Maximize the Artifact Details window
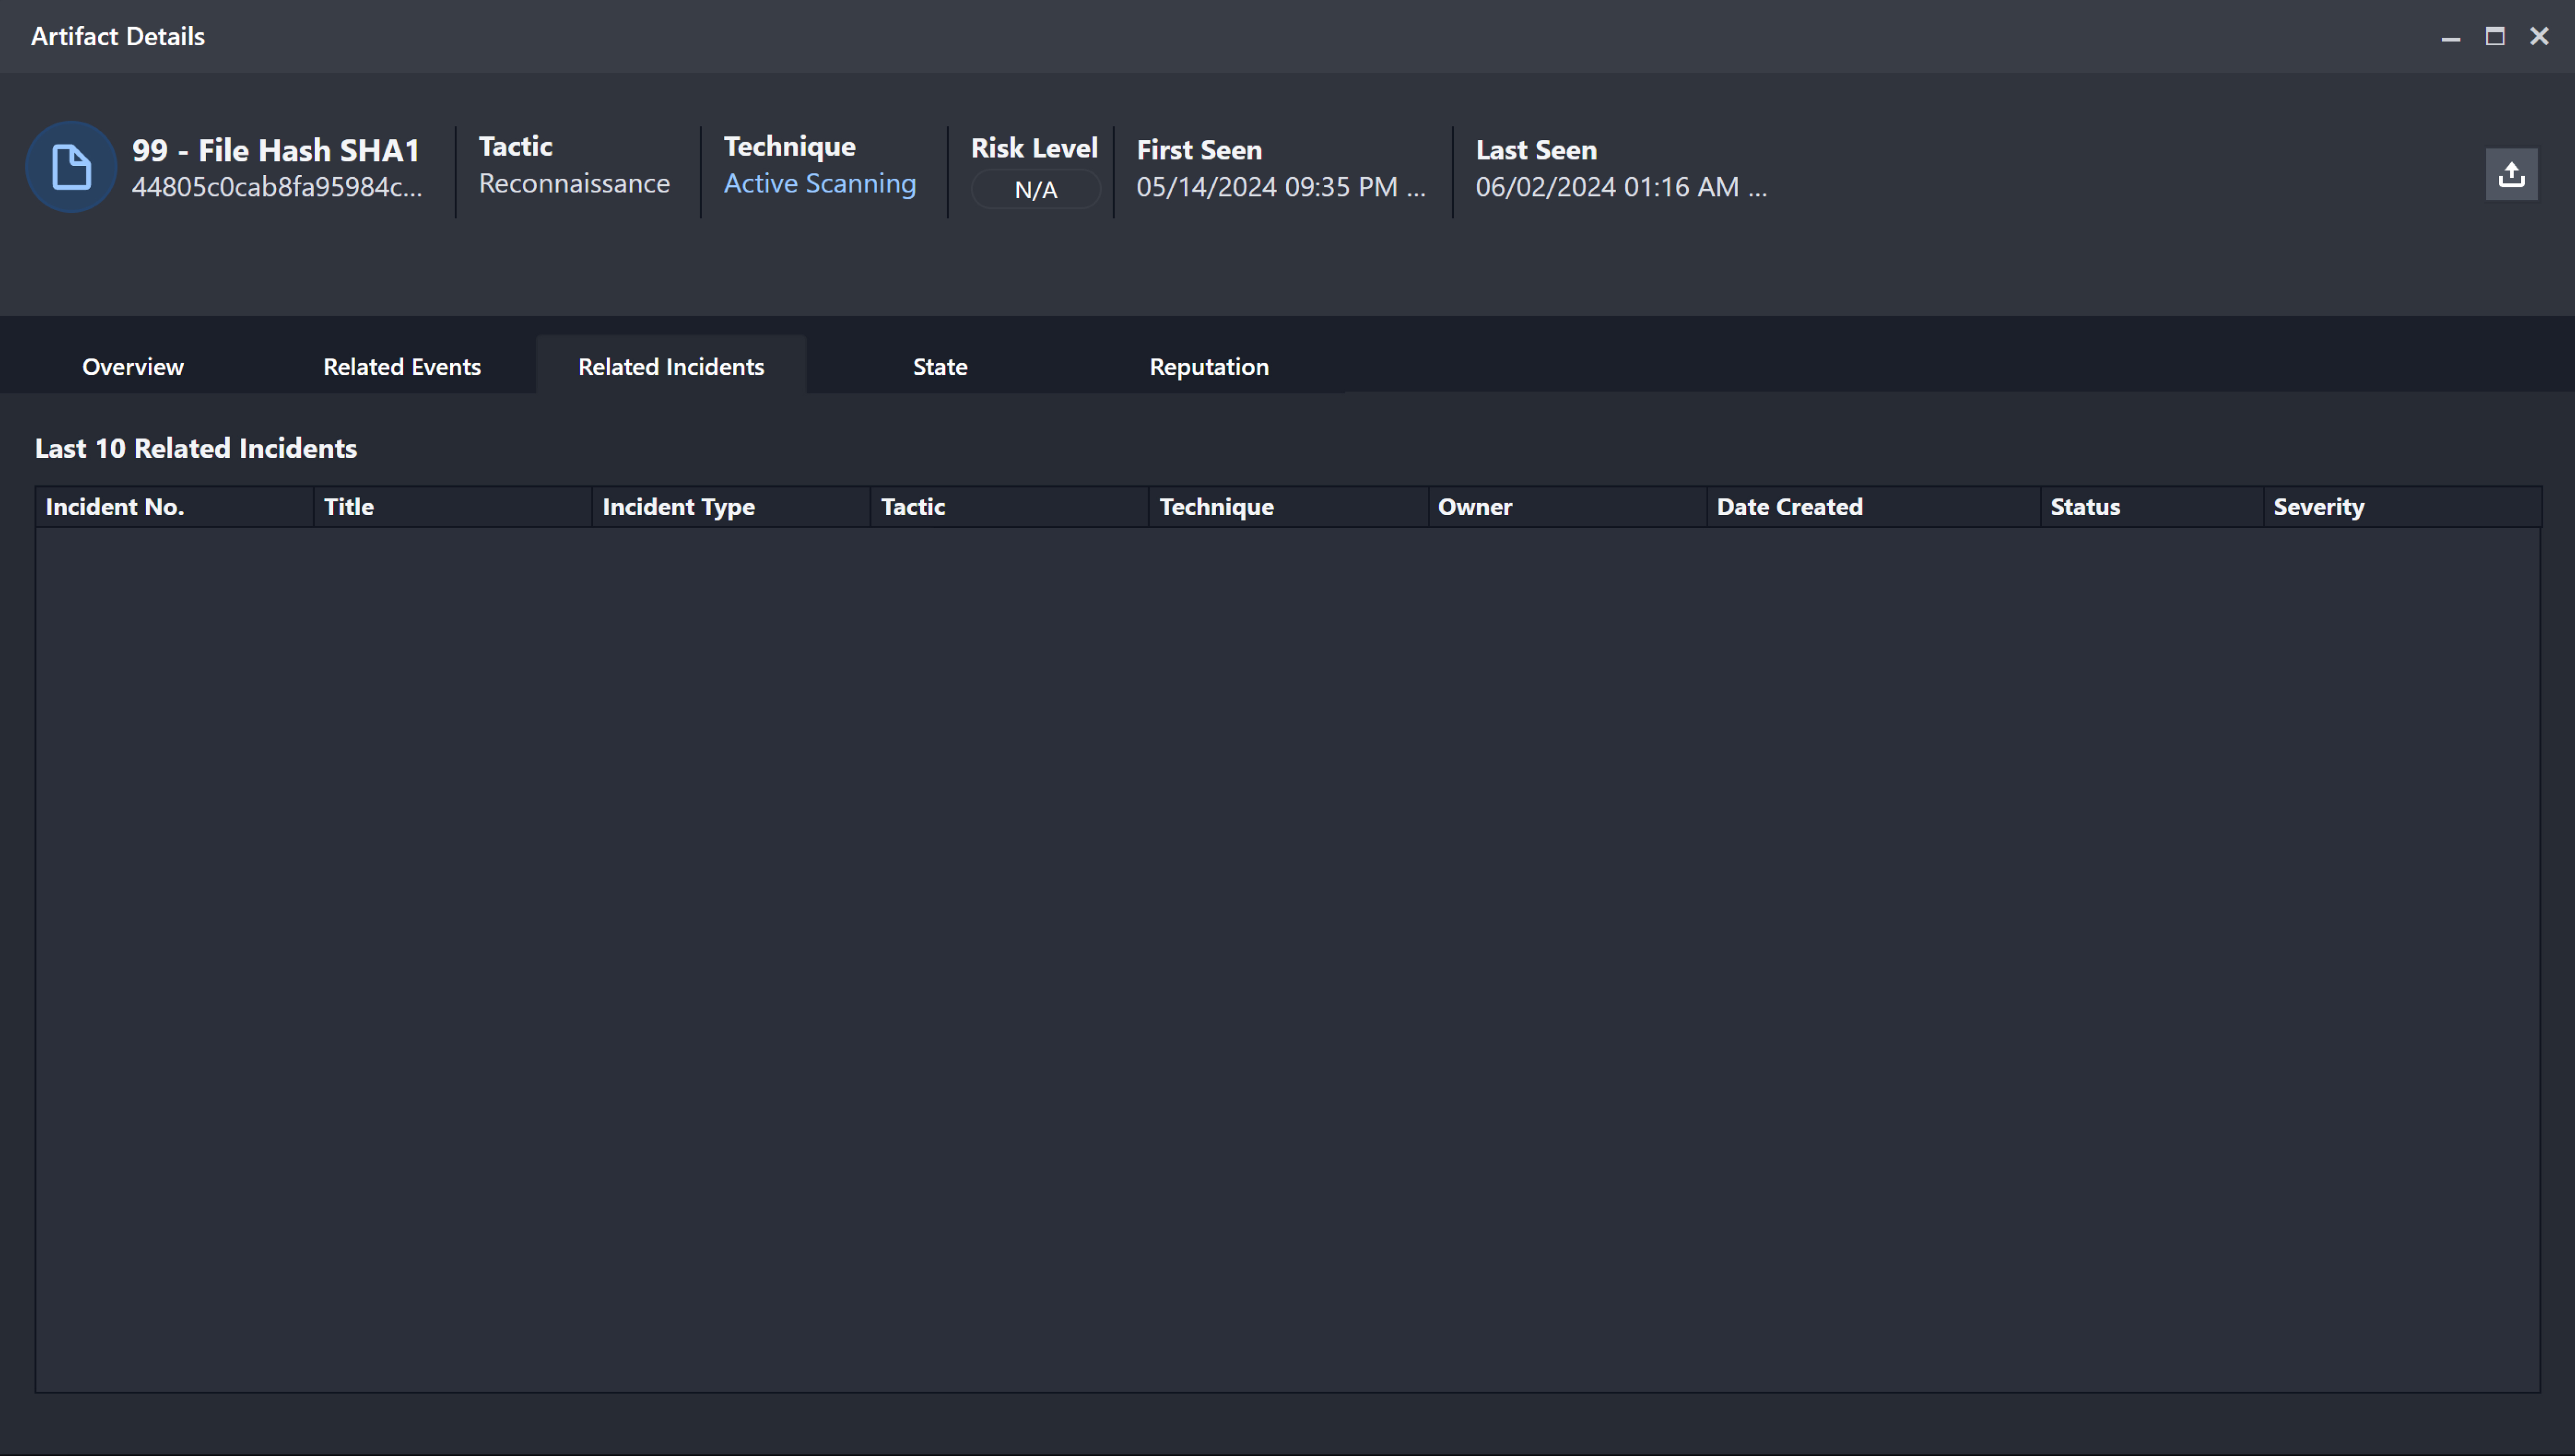The height and width of the screenshot is (1456, 2575). (x=2495, y=37)
